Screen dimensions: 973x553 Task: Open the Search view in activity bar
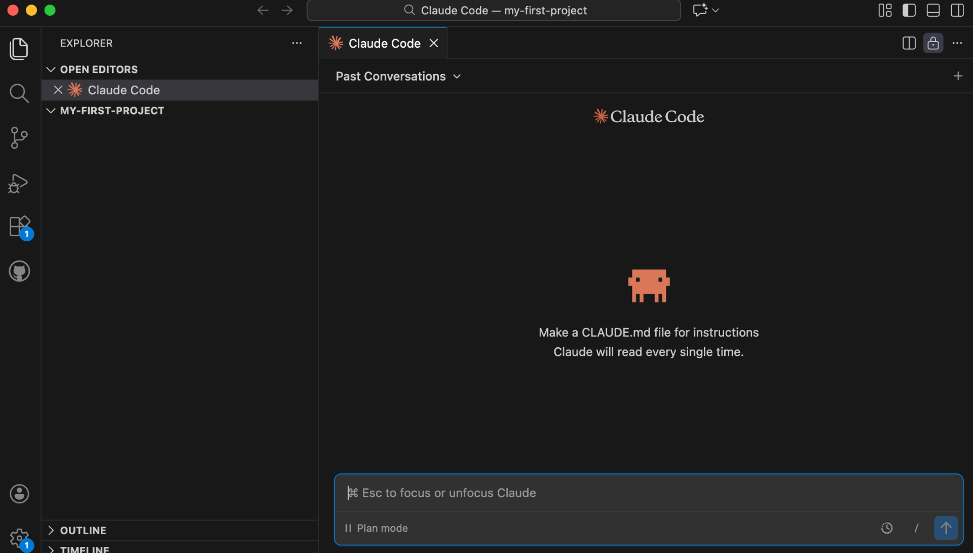pyautogui.click(x=19, y=93)
